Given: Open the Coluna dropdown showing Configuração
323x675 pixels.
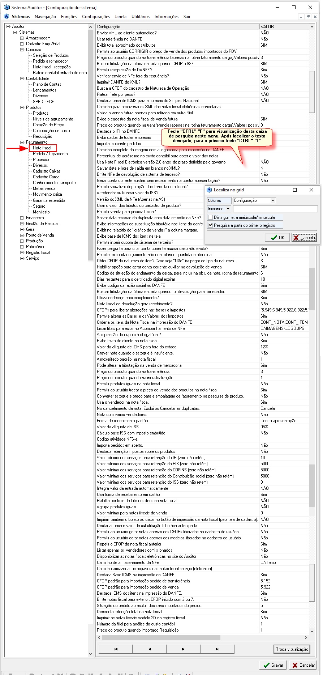Looking at the screenshot, I should (x=273, y=200).
